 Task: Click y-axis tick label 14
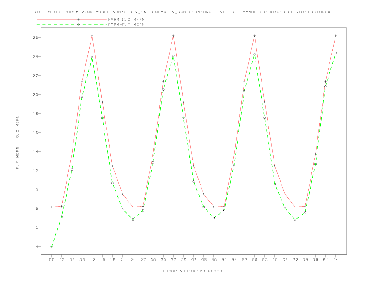point(35,152)
